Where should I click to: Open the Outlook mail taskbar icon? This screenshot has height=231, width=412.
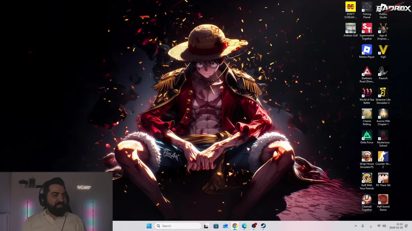pos(225,226)
